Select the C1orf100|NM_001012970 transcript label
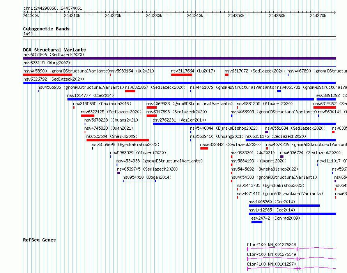Viewport: 347px width, 273px height. point(271,264)
